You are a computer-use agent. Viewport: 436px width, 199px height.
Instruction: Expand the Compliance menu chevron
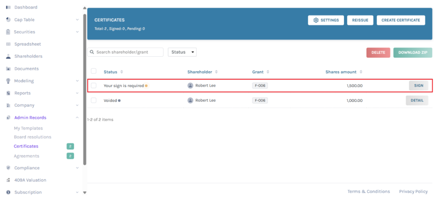(x=77, y=168)
